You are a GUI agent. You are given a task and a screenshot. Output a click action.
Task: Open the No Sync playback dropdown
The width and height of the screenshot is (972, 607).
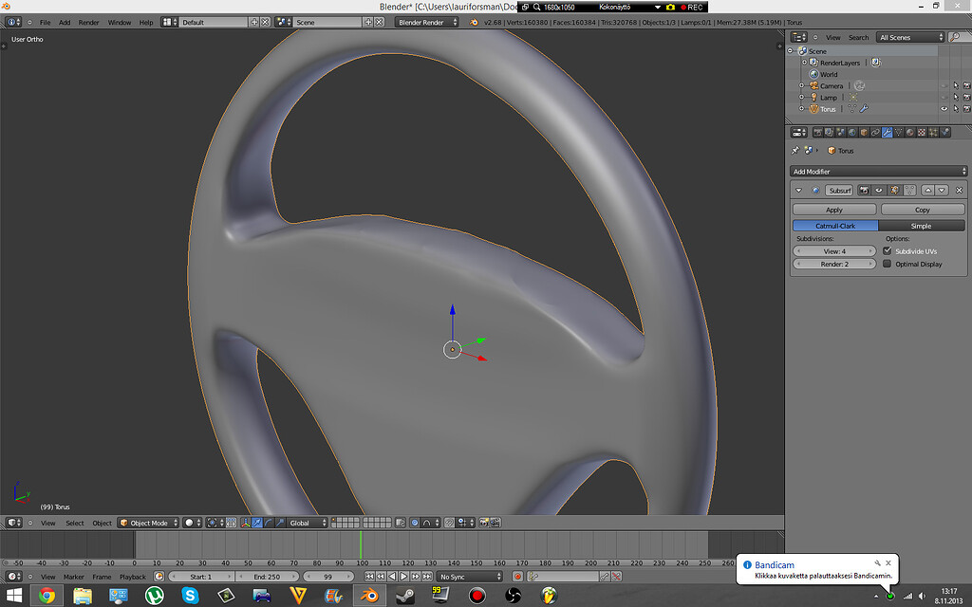point(469,576)
